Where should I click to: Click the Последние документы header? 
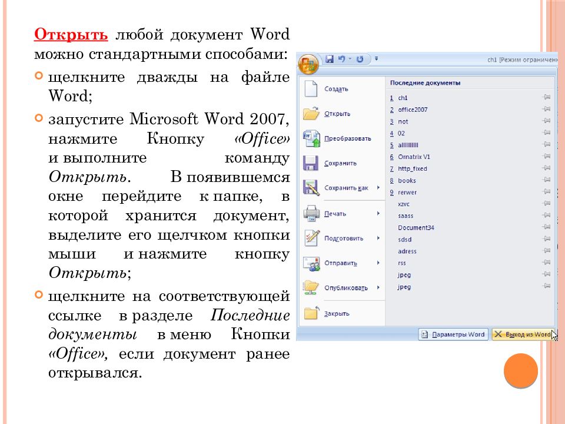coord(425,83)
